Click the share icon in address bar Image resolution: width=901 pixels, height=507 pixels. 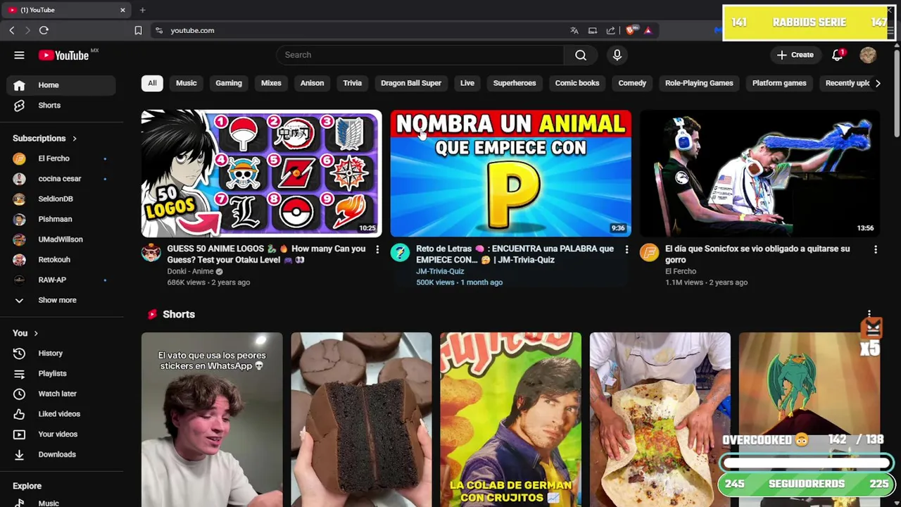coord(611,30)
